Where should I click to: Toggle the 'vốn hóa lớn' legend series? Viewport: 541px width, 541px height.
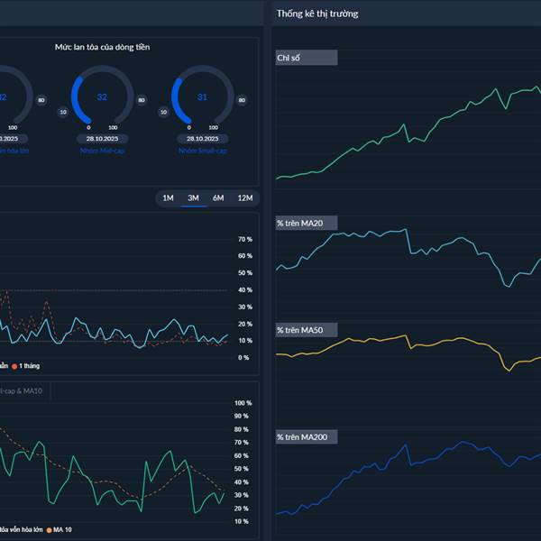pyautogui.click(x=22, y=529)
